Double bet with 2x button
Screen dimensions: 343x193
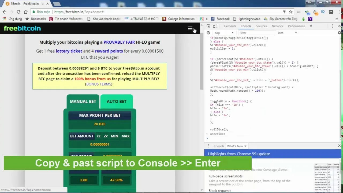[x=106, y=136]
